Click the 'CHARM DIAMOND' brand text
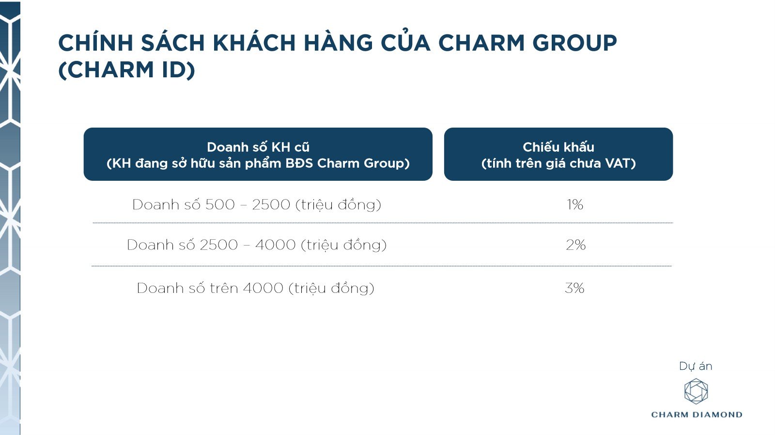775x435 pixels. tap(697, 415)
